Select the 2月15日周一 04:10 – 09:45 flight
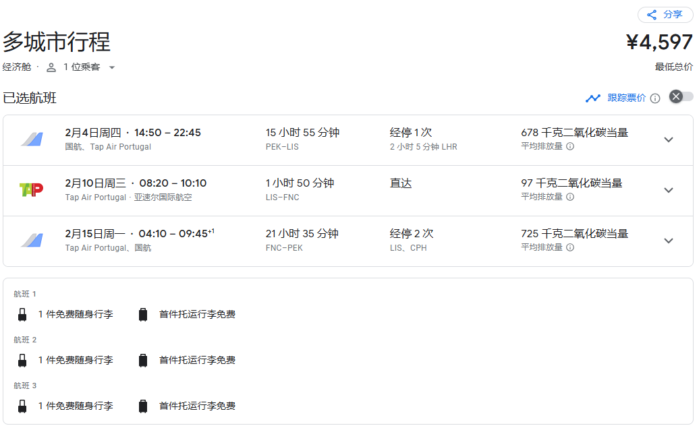 tap(347, 241)
